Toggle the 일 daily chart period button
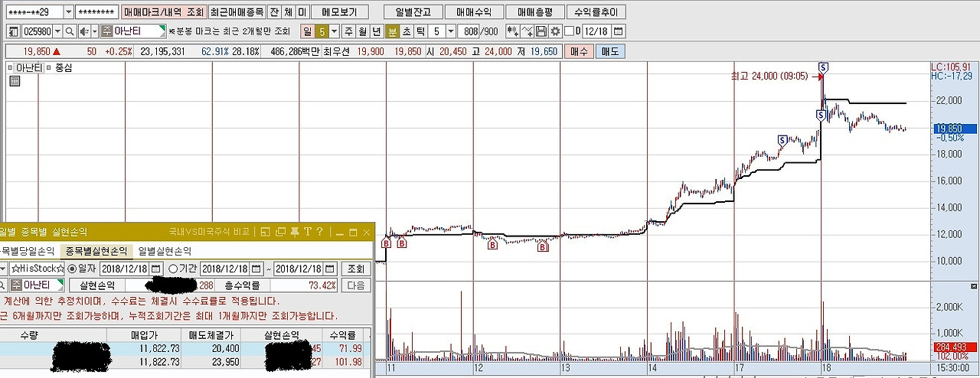Viewport: 980px width, 378px height. [307, 31]
